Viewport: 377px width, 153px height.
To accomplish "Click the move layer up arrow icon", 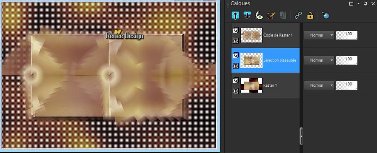I will coord(235,16).
